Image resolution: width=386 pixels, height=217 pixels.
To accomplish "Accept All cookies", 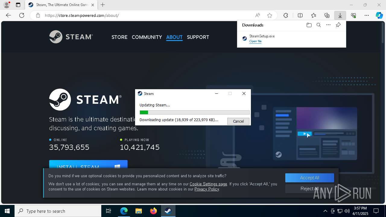I will 310,178.
